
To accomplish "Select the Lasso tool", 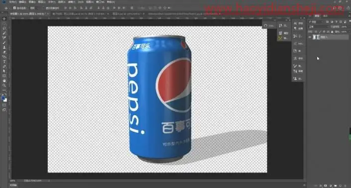I will pyautogui.click(x=4, y=28).
